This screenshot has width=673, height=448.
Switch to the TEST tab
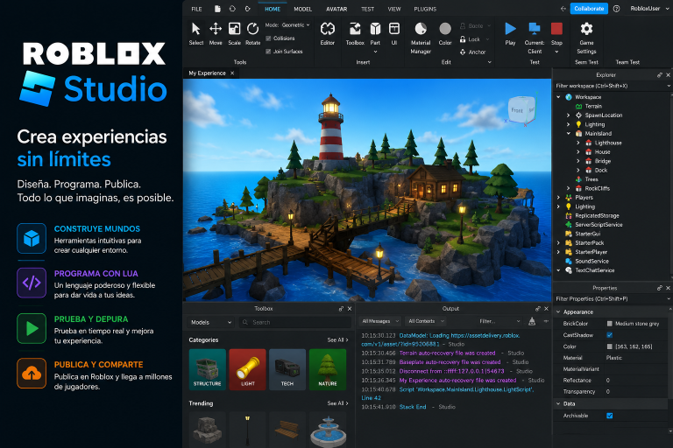[x=367, y=9]
